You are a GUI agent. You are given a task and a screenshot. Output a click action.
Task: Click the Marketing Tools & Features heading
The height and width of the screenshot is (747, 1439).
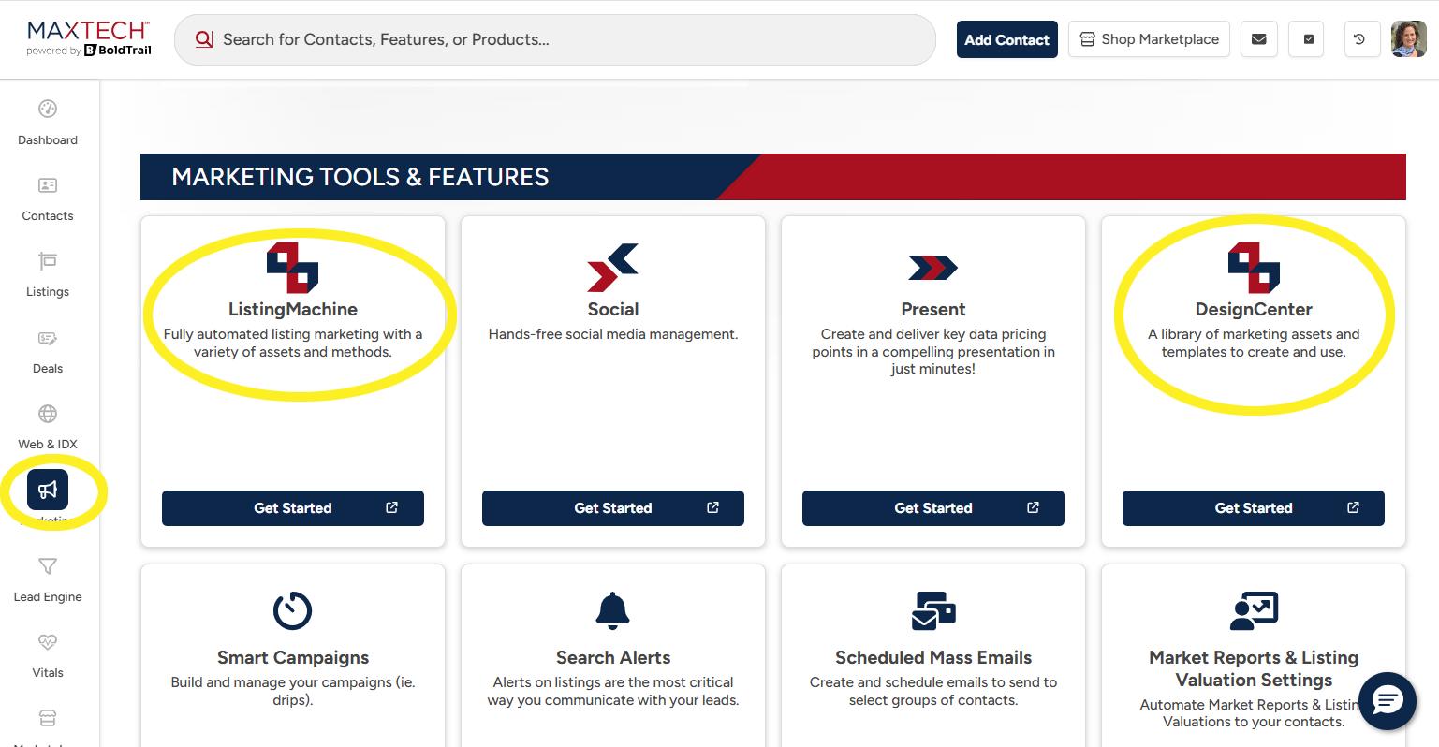pos(360,177)
